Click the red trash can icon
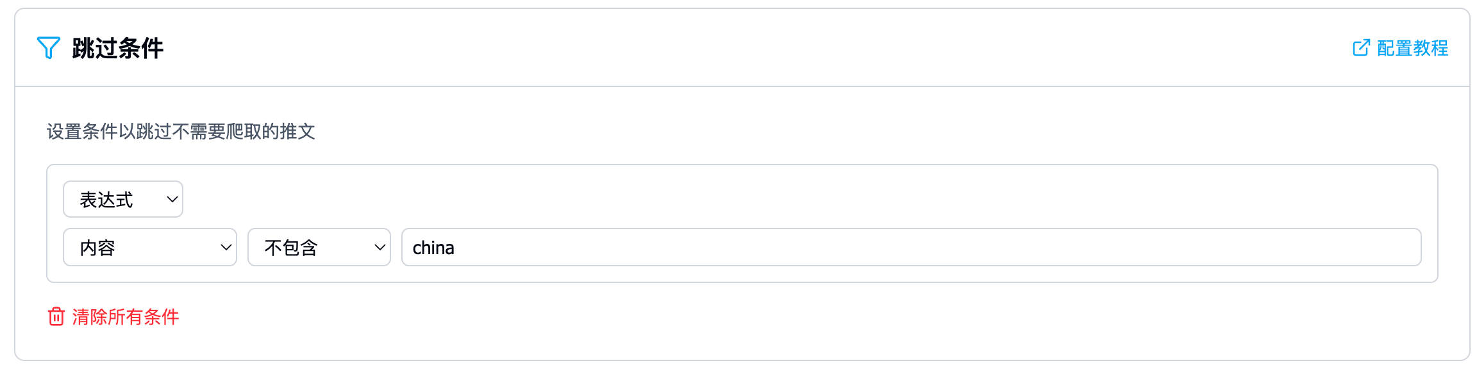 point(56,316)
